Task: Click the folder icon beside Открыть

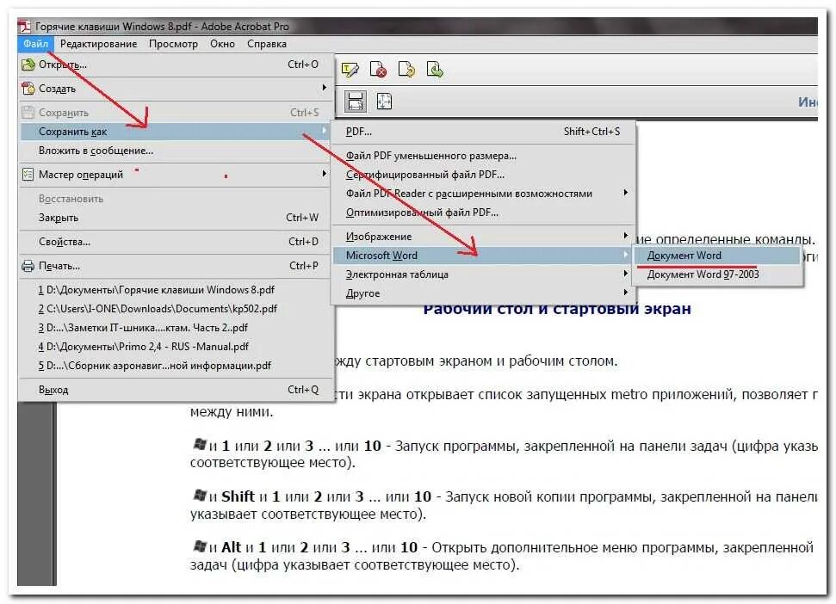Action: pos(27,65)
